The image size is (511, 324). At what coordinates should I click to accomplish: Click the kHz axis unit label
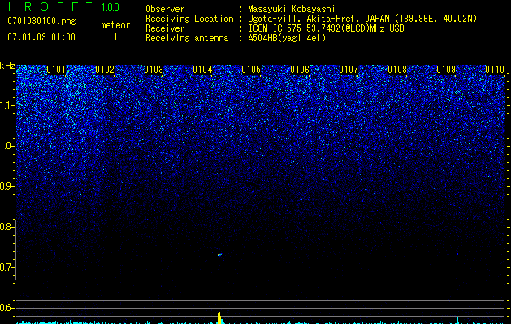point(7,66)
